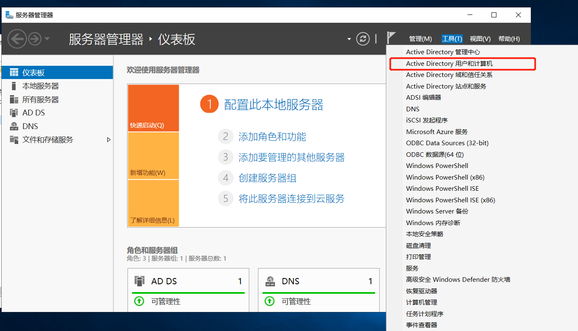Open the 视图(V) menu

tap(480, 39)
